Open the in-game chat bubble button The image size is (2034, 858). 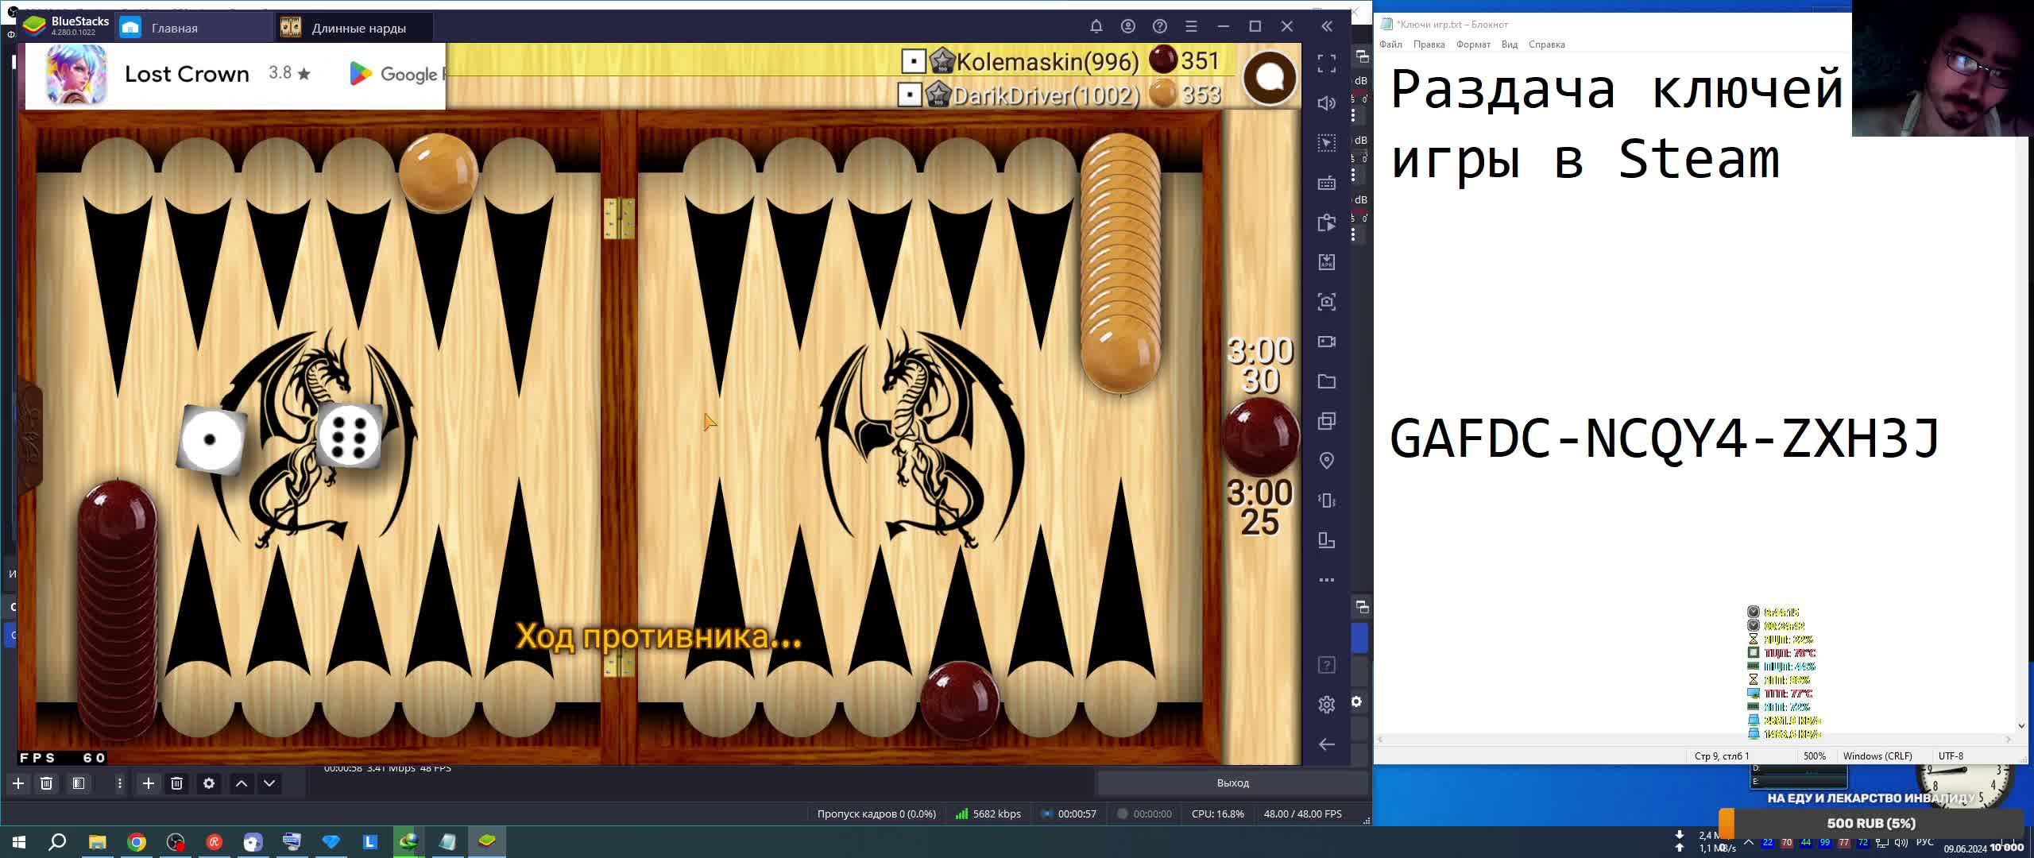point(1270,78)
